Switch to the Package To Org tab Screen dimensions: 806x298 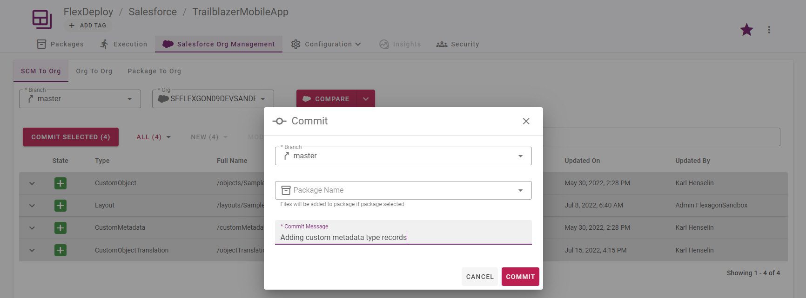click(x=154, y=71)
